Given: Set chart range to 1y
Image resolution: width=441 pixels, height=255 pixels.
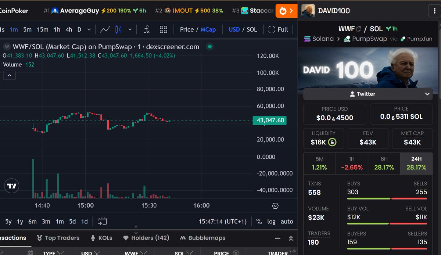Looking at the screenshot, I should (20, 222).
